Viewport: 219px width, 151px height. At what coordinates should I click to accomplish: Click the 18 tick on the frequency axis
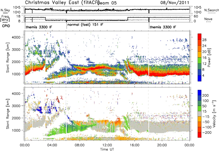pos(18,16)
